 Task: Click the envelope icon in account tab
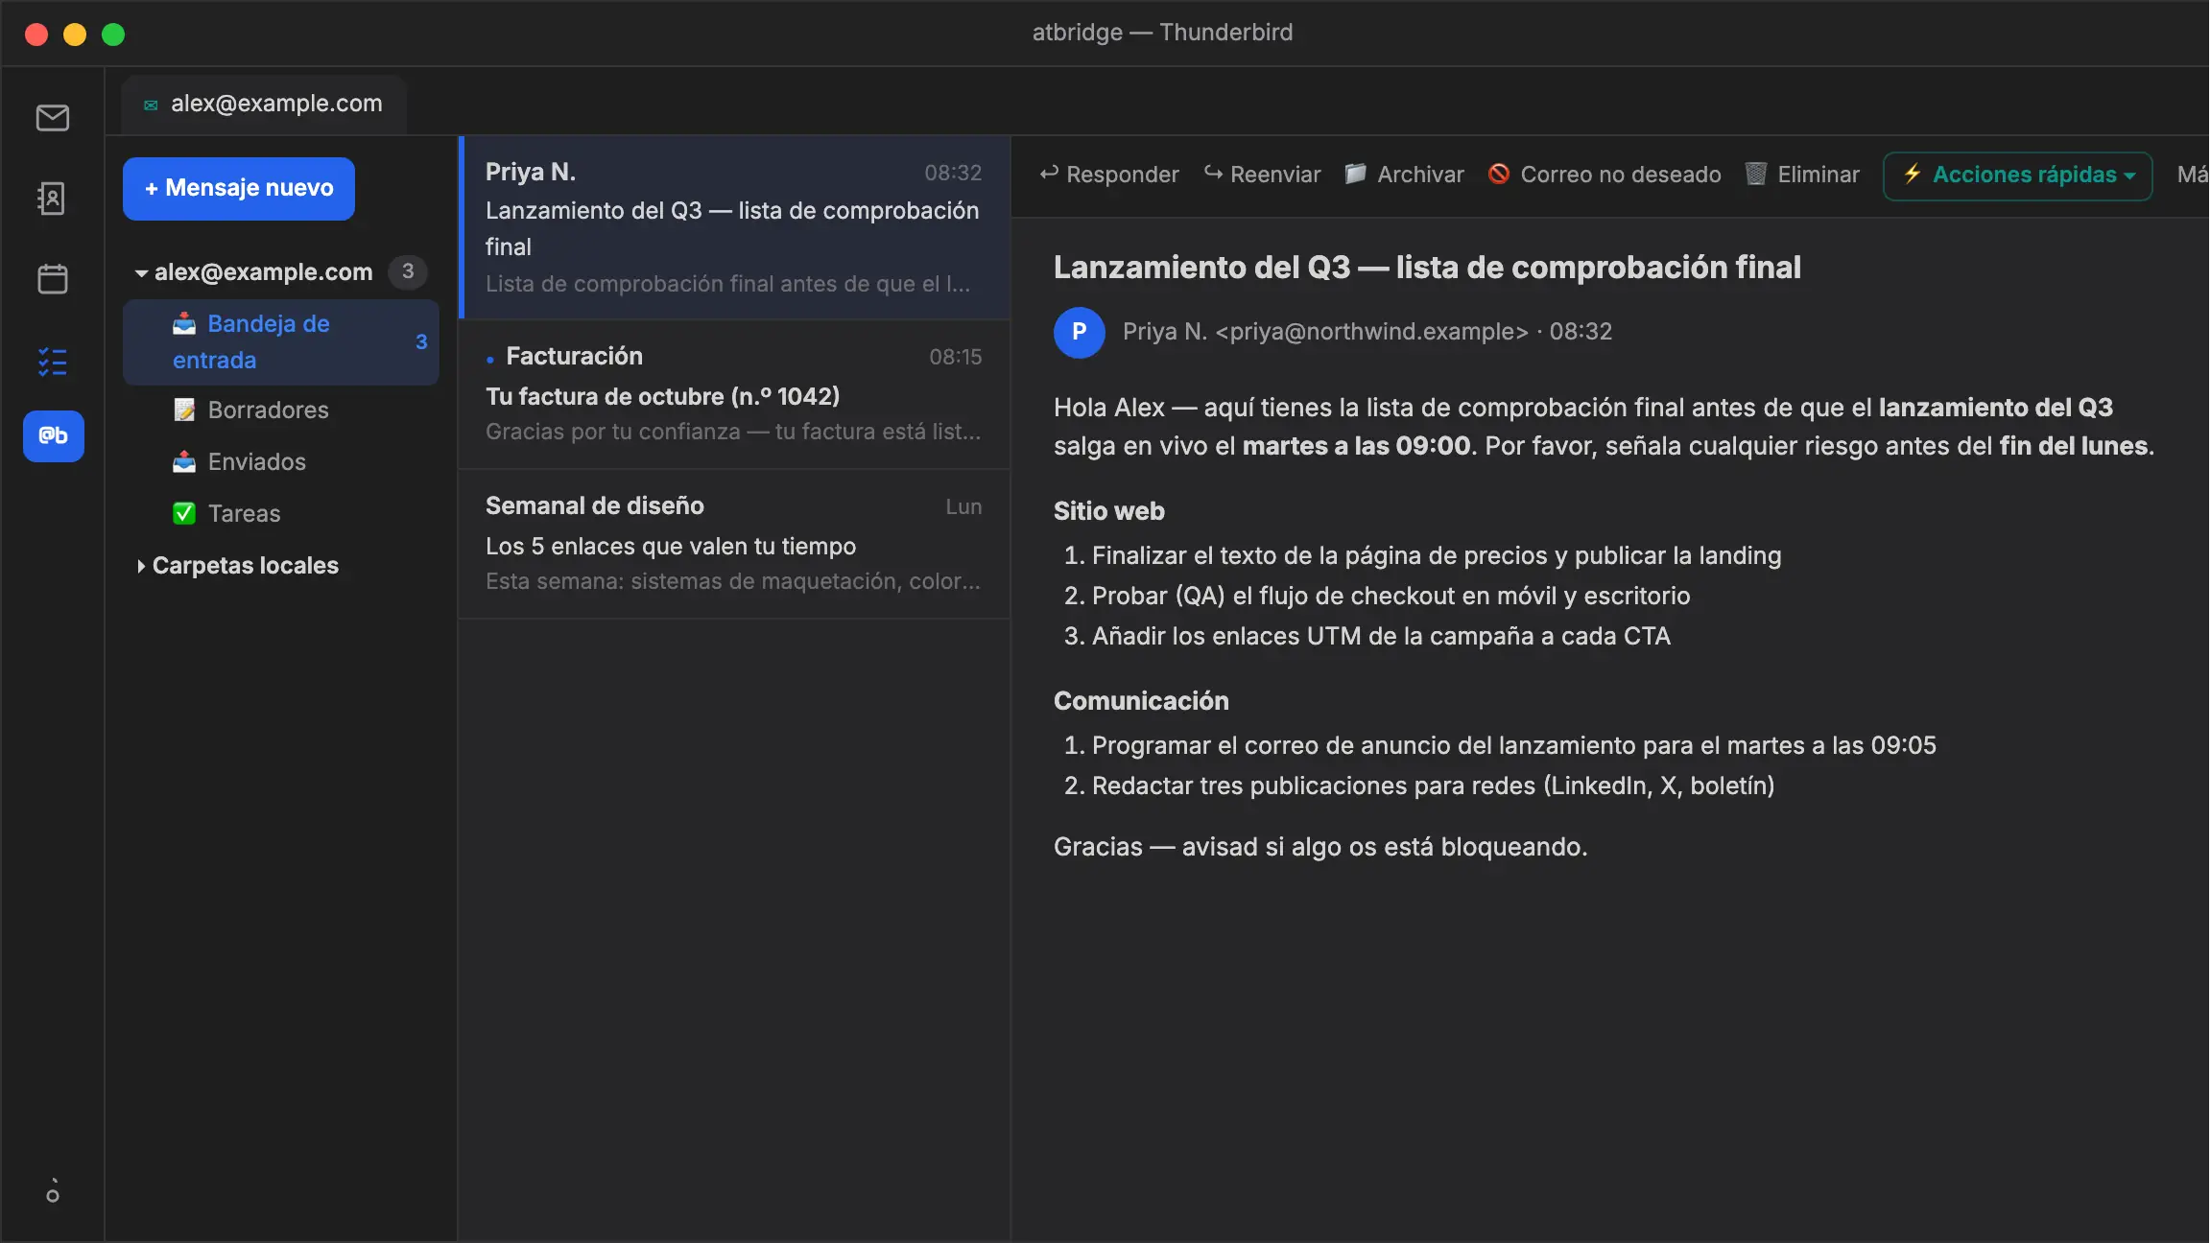[x=151, y=105]
